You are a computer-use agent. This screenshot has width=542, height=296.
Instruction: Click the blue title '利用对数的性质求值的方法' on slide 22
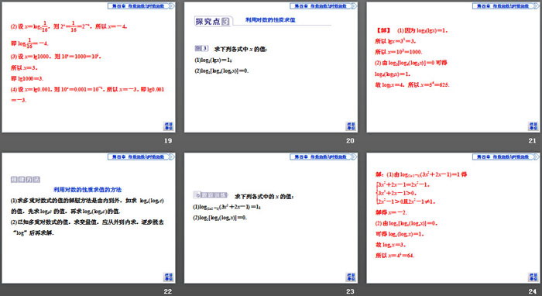click(x=87, y=190)
